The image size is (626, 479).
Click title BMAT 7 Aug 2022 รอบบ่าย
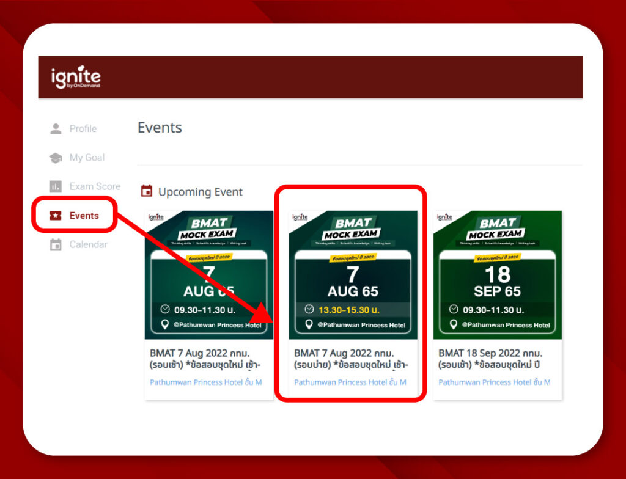click(352, 359)
